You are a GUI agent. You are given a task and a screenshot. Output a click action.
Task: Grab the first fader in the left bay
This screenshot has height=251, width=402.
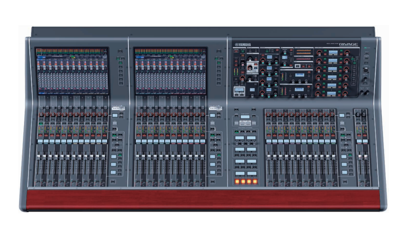(40, 156)
